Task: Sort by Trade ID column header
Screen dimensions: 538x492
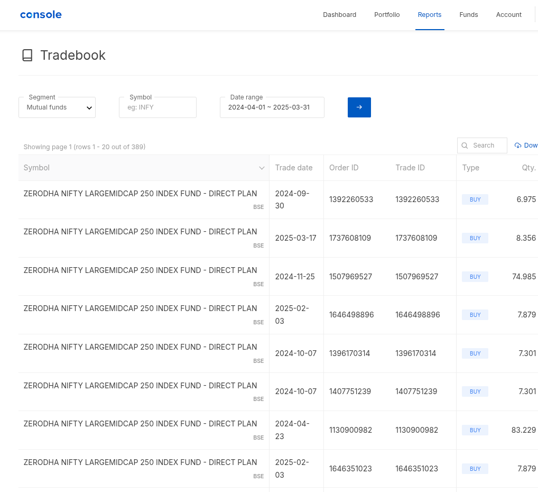Action: click(410, 168)
